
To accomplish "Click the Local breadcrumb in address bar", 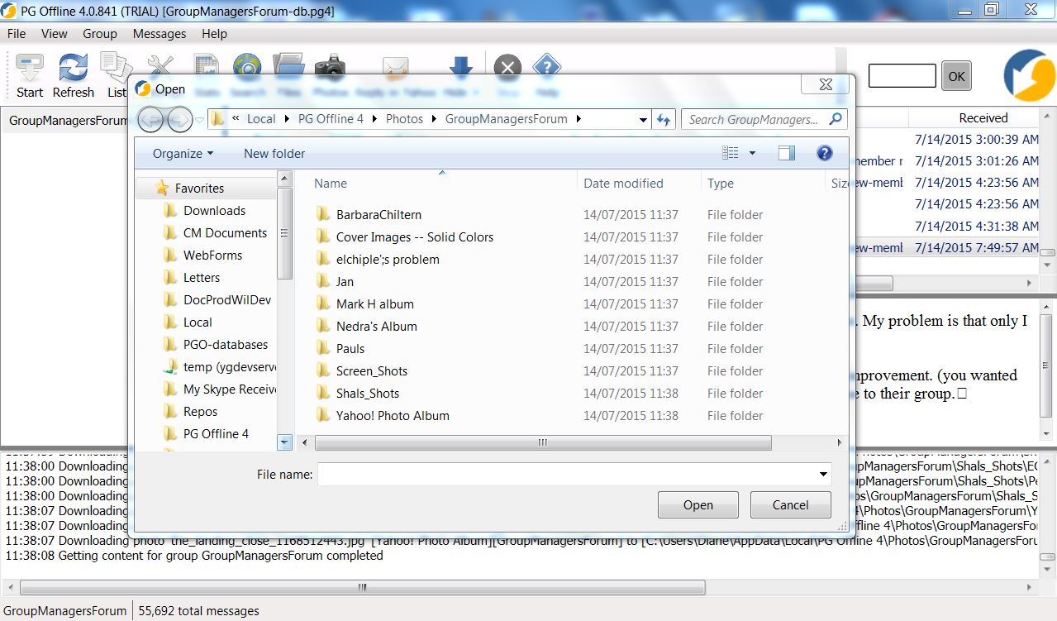I will pos(261,119).
